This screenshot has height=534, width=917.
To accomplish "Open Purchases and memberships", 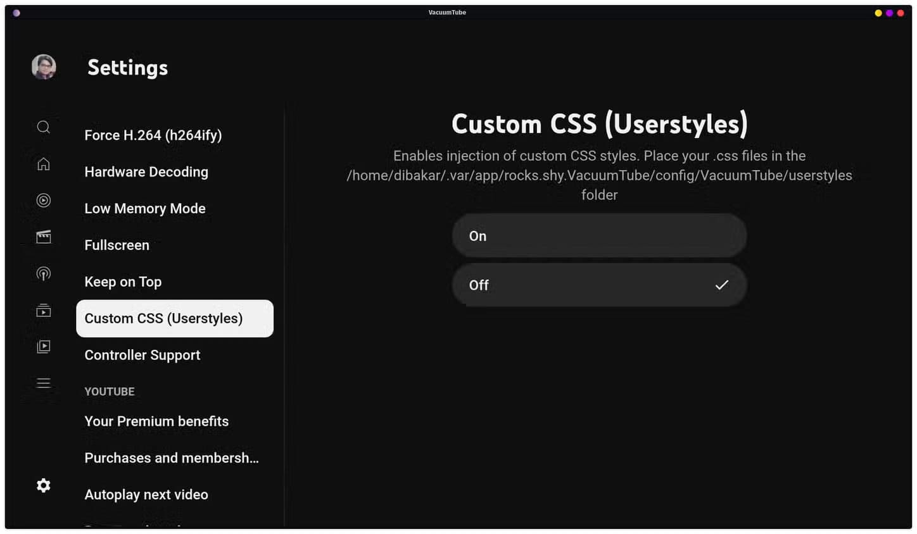I will coord(172,457).
